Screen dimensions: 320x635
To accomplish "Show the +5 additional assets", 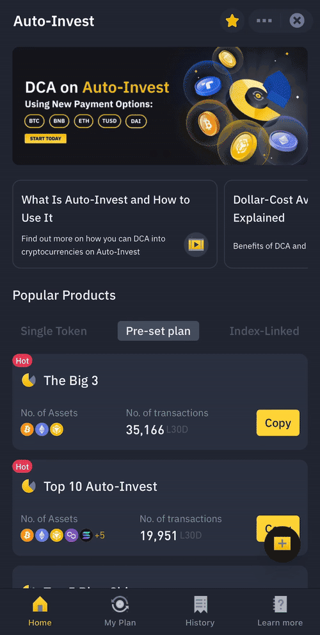I will (x=99, y=536).
